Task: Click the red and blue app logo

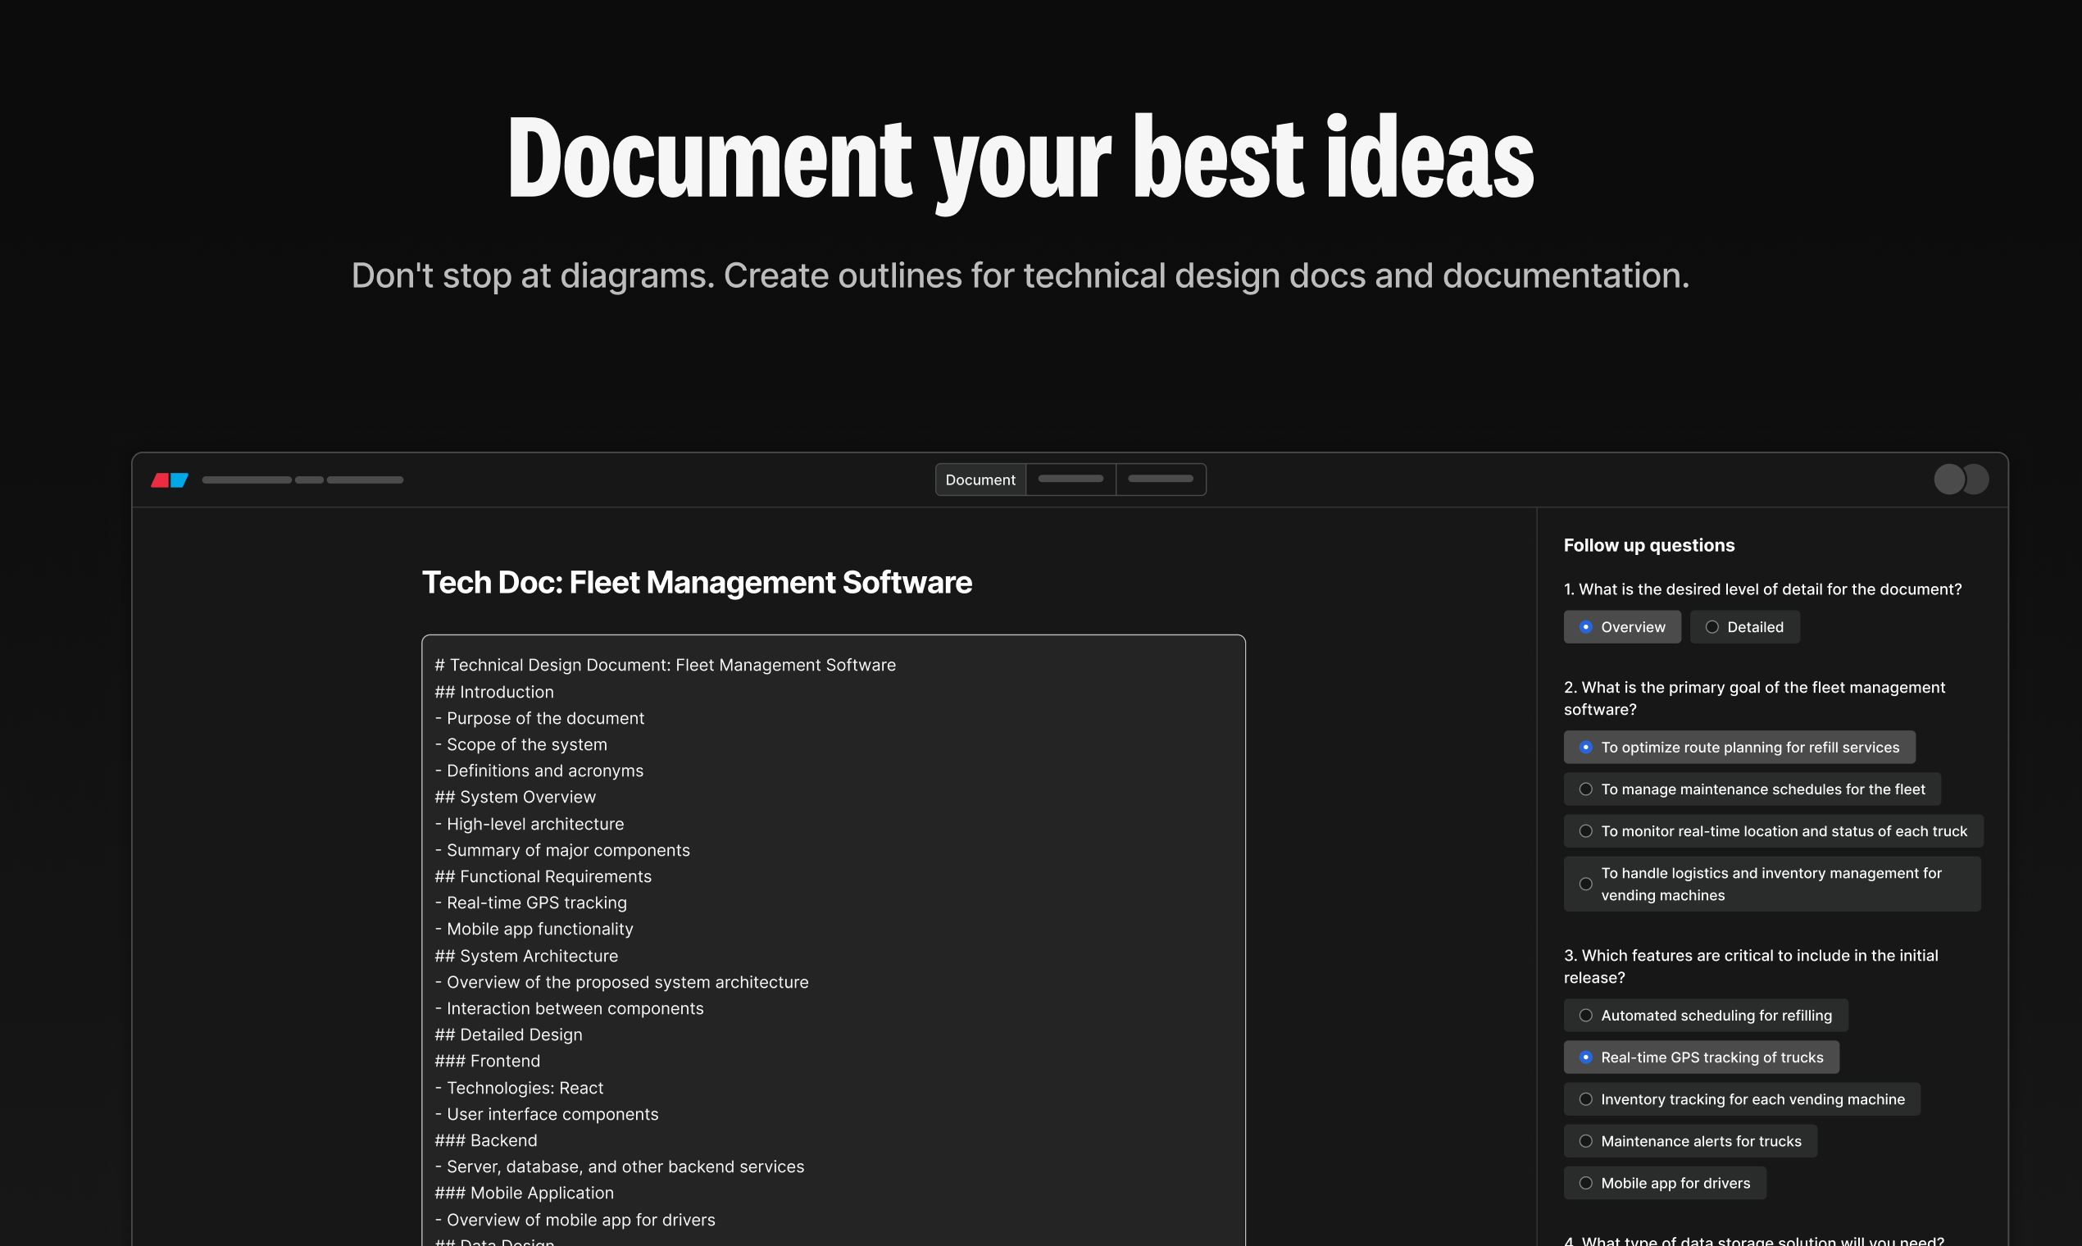Action: [170, 480]
